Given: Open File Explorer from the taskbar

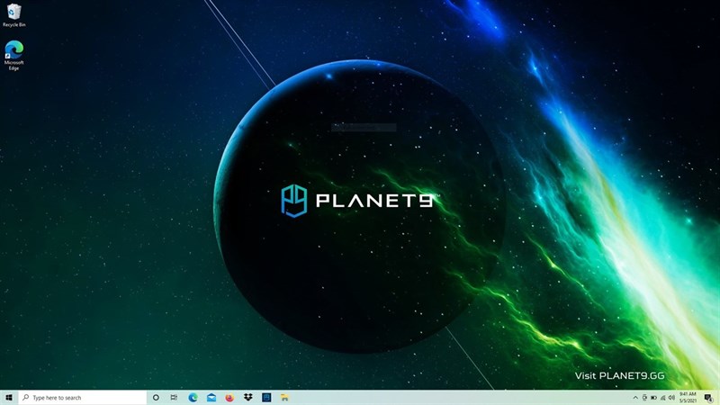Looking at the screenshot, I should pos(284,398).
